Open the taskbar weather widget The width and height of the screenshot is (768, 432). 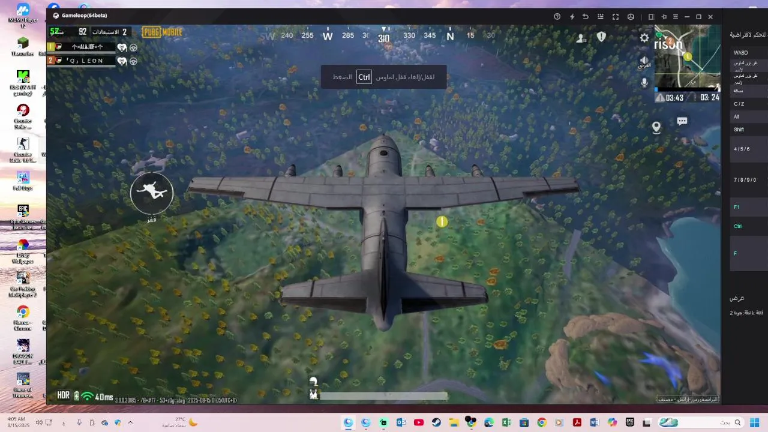click(x=179, y=422)
